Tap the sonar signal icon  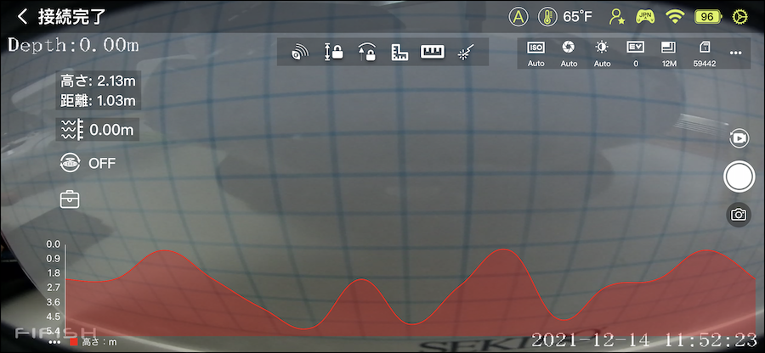pyautogui.click(x=299, y=53)
